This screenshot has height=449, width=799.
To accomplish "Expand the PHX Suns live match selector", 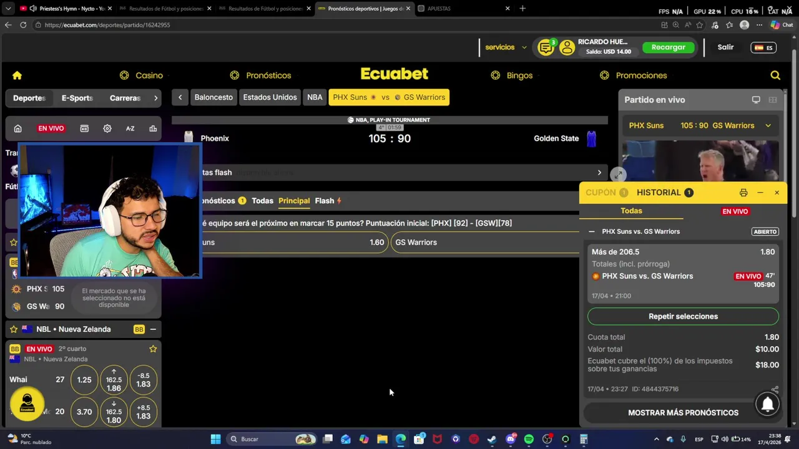I will tap(768, 125).
